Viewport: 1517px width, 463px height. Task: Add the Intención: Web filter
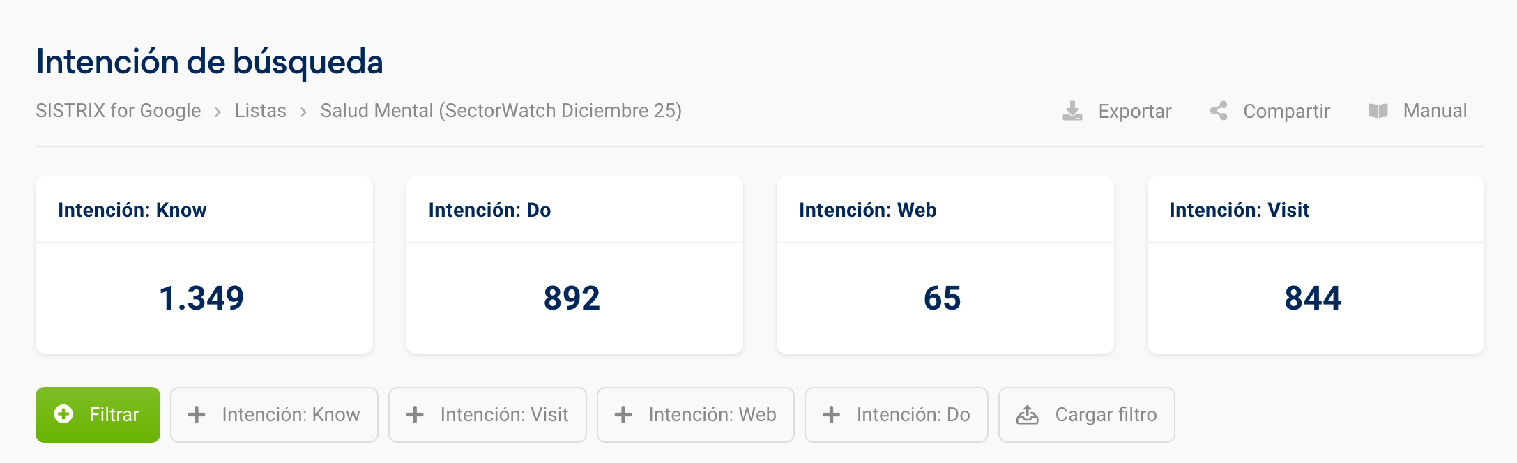click(695, 415)
